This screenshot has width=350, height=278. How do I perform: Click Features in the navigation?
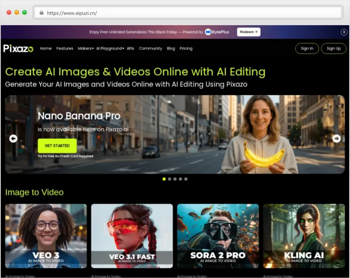coord(65,49)
